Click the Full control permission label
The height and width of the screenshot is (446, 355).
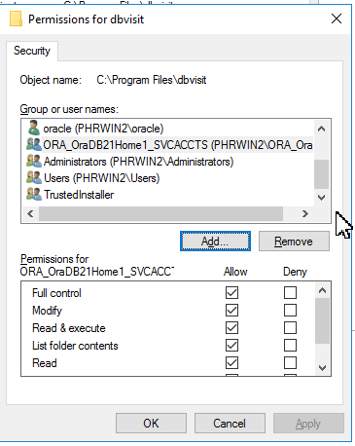(x=56, y=293)
